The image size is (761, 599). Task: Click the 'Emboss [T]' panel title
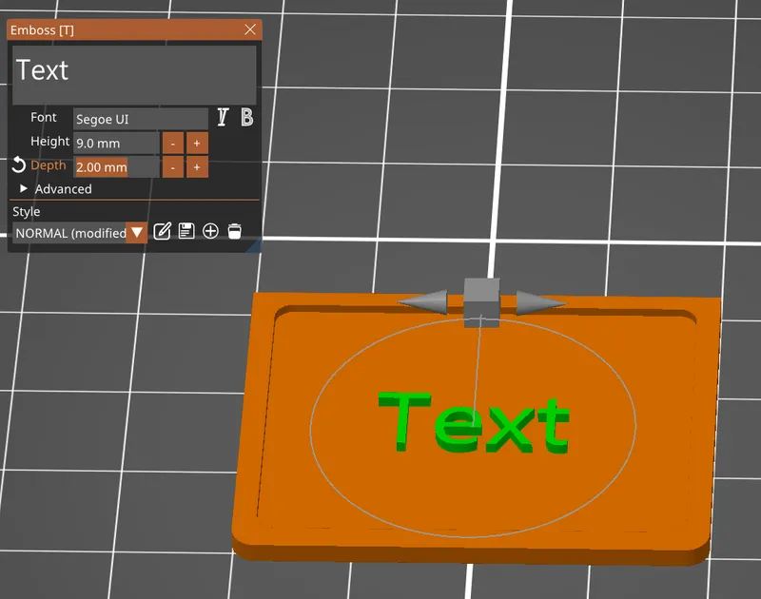click(x=42, y=30)
